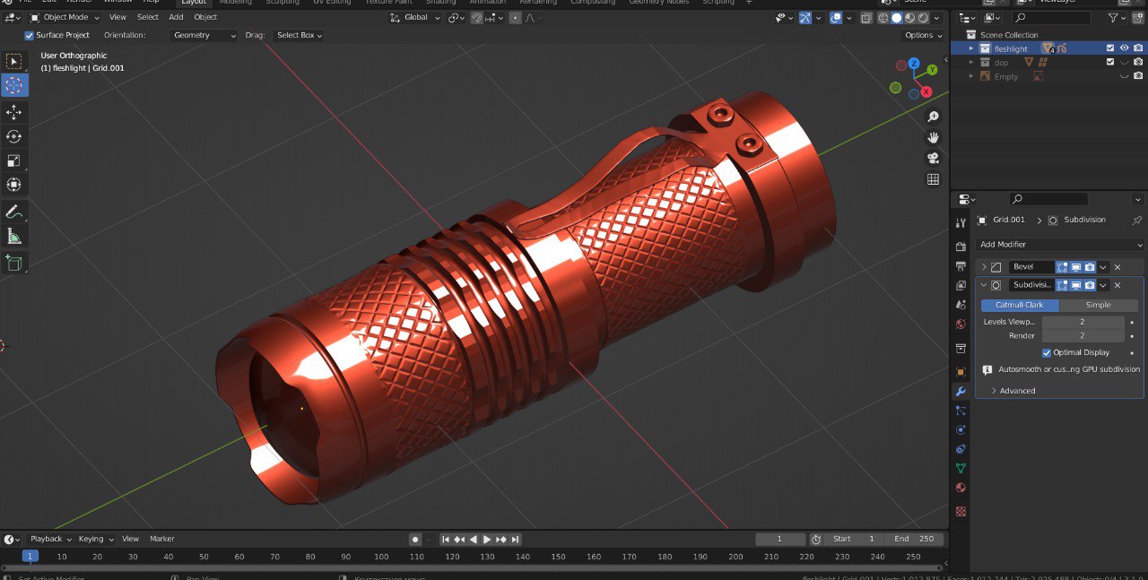Open the viewport Select menu

coord(148,17)
